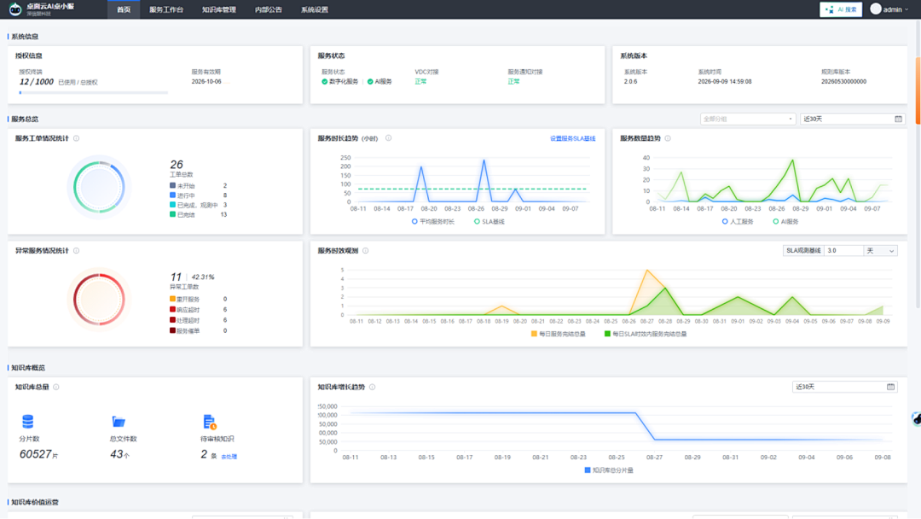Click the 知识库总分片量 legend swatch

point(588,470)
